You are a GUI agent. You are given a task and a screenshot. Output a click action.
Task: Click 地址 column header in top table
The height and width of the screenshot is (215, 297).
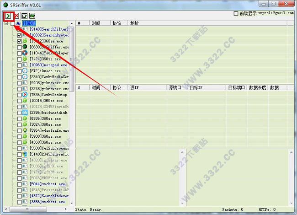(x=207, y=23)
